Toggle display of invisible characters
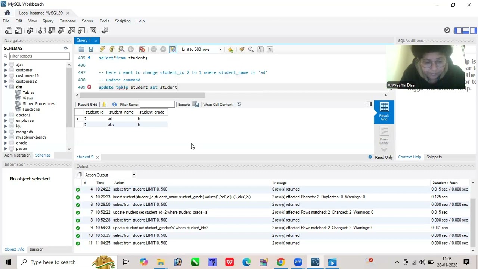Image resolution: width=478 pixels, height=269 pixels. [261, 49]
